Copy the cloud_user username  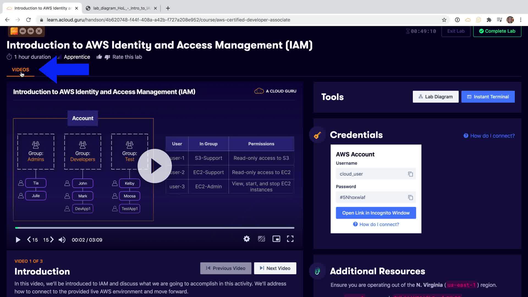pos(410,174)
